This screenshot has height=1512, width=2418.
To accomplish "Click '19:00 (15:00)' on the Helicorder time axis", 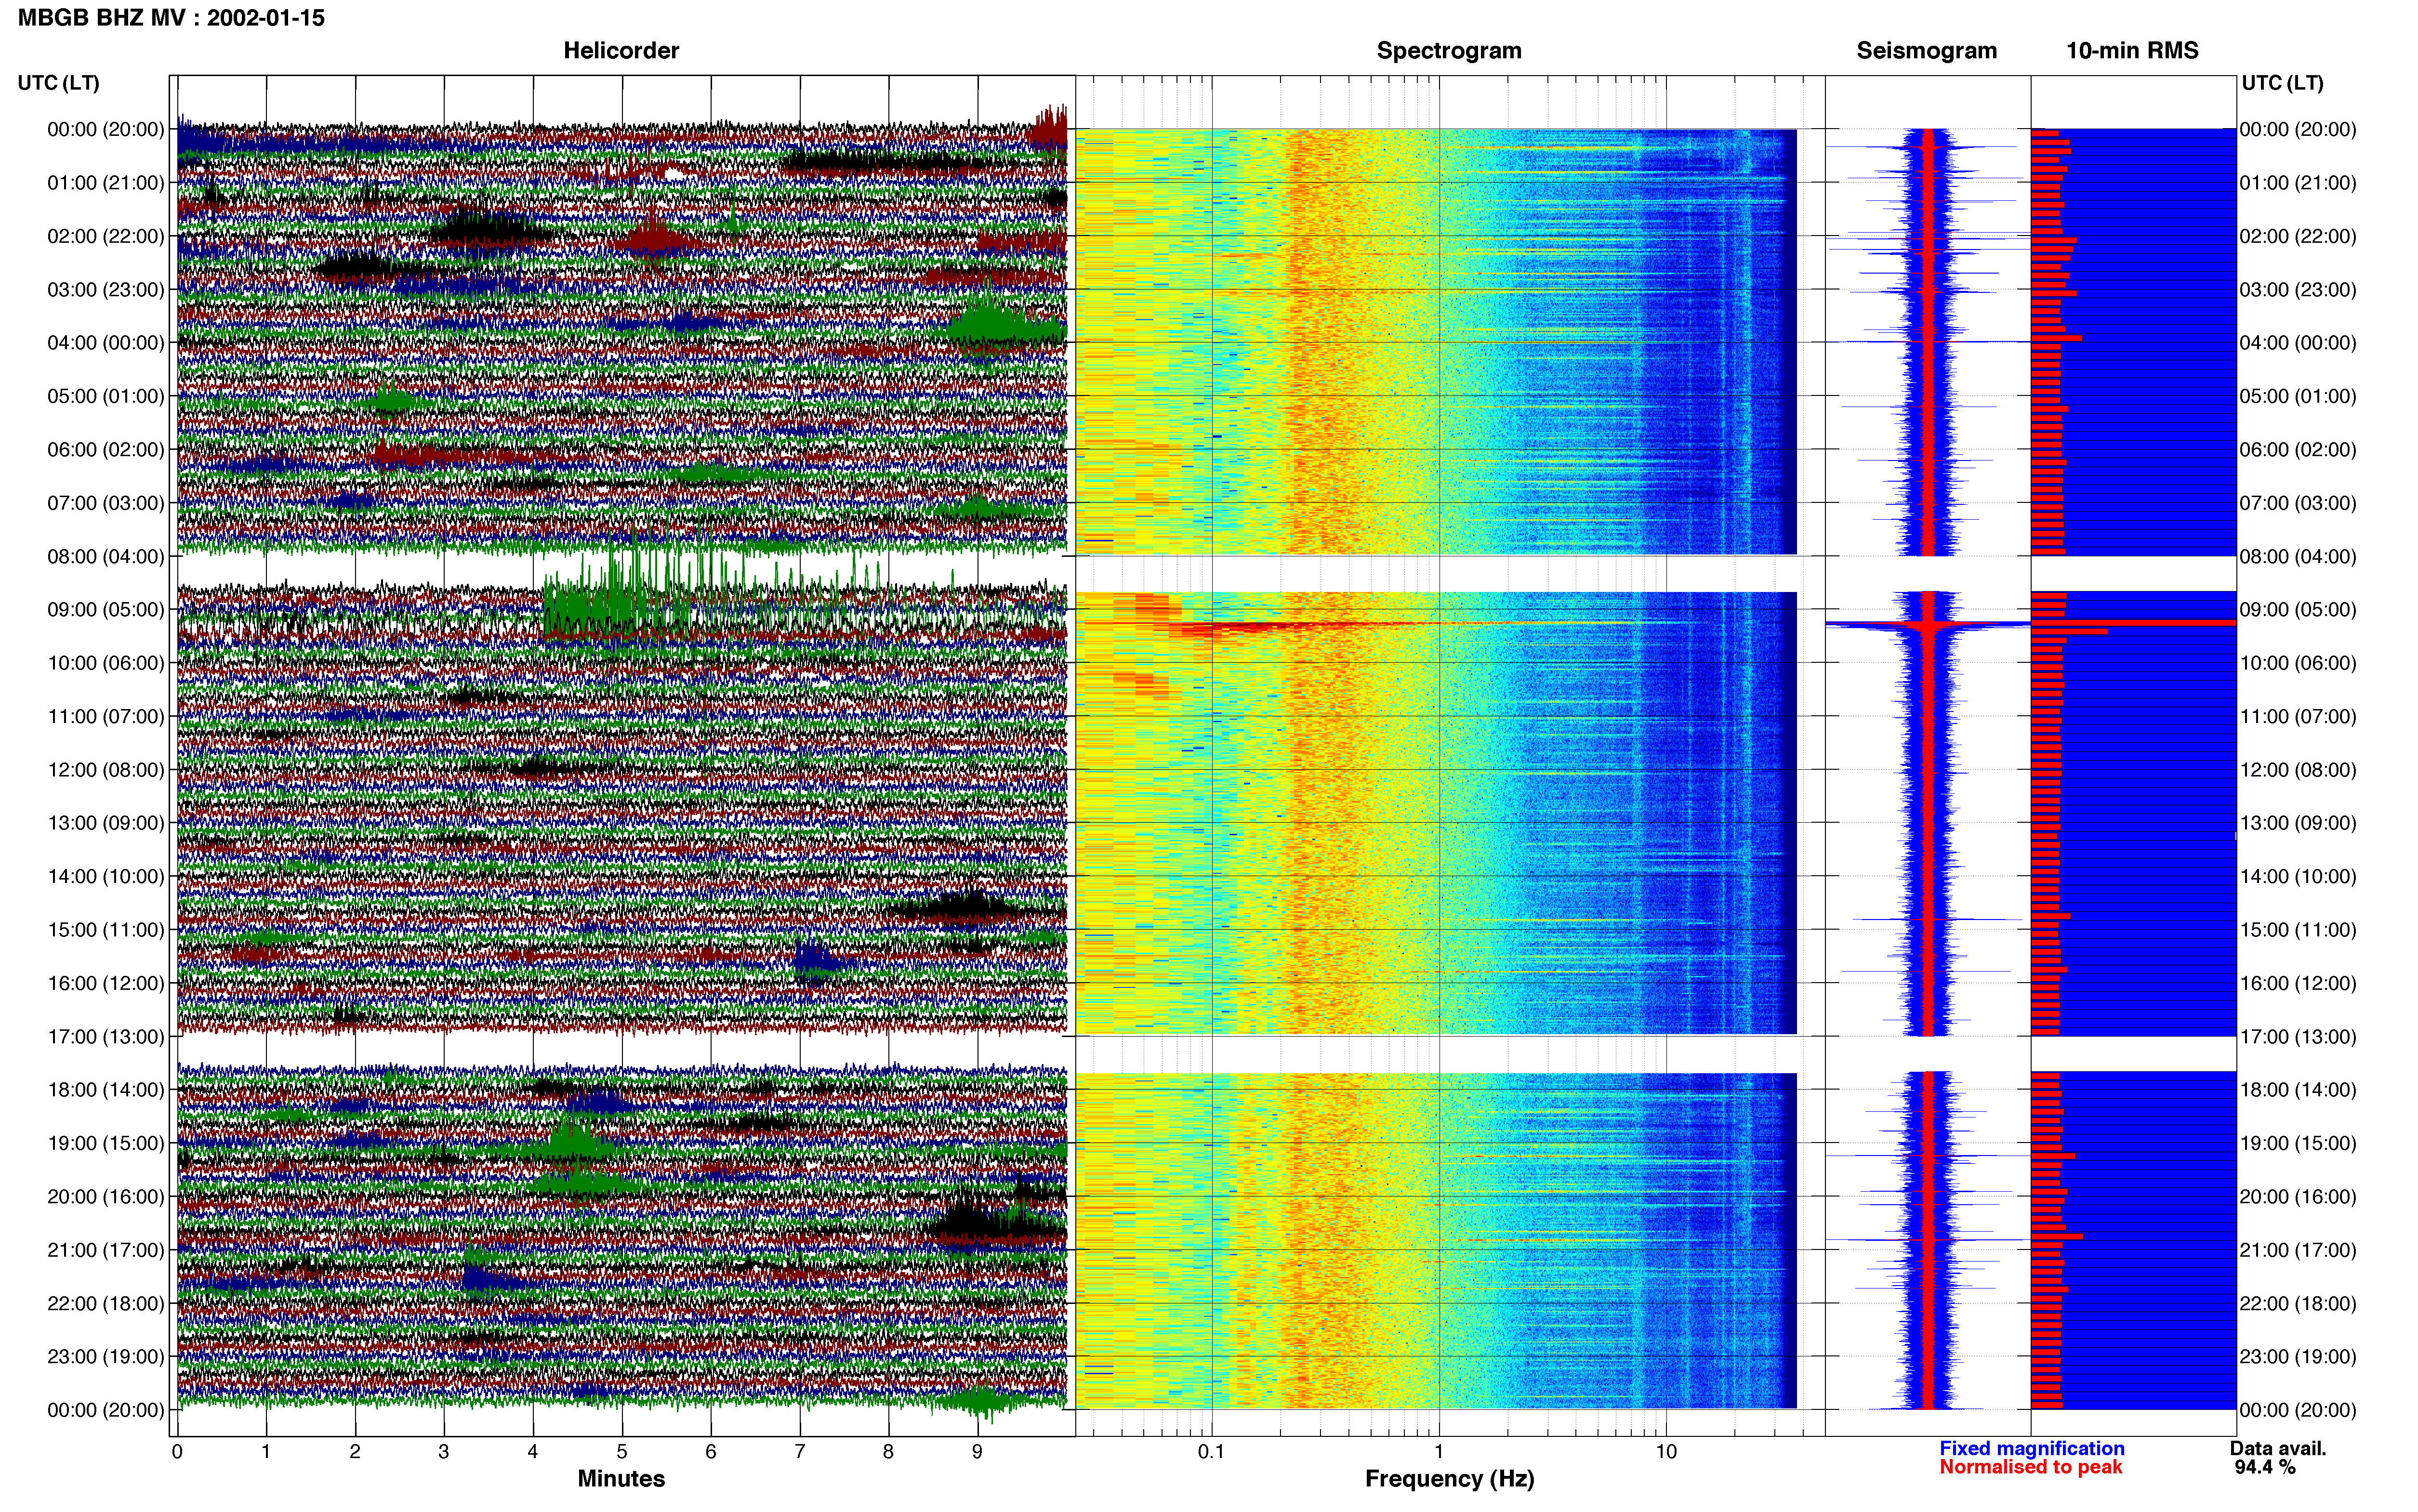I will [106, 1143].
